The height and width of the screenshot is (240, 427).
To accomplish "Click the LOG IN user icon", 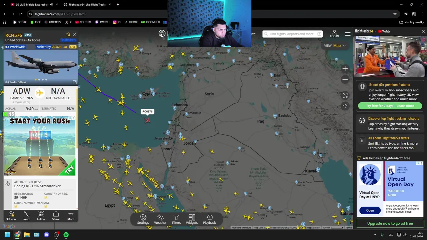I will tap(334, 34).
